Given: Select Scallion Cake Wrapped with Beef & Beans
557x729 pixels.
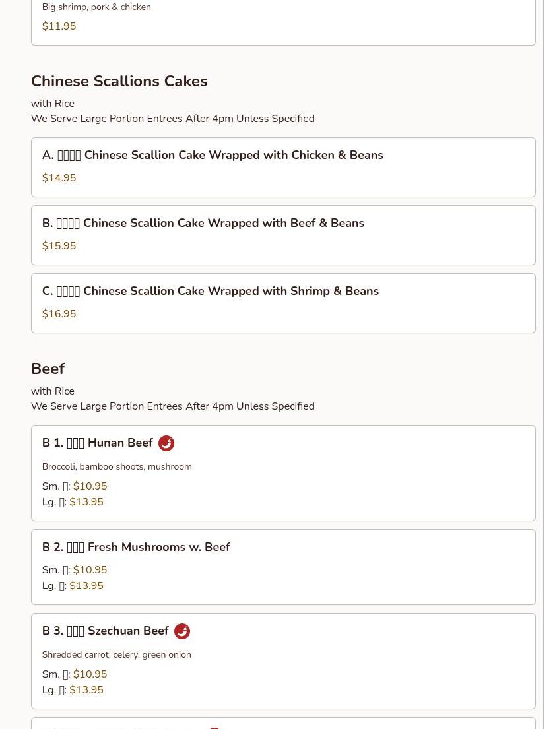Looking at the screenshot, I should (x=283, y=236).
